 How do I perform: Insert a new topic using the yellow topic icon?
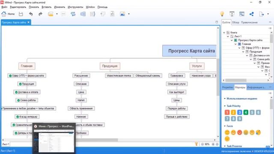pos(51,14)
